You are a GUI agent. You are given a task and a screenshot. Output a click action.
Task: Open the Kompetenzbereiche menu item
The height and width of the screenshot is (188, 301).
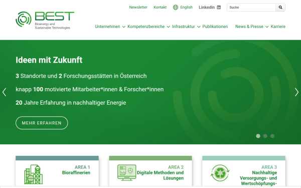click(146, 27)
